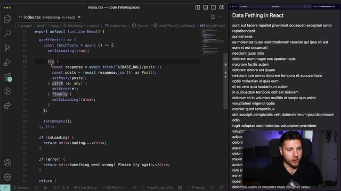
Task: Toggle primary sidebar layout icon in the title bar
Action: [x=198, y=7]
